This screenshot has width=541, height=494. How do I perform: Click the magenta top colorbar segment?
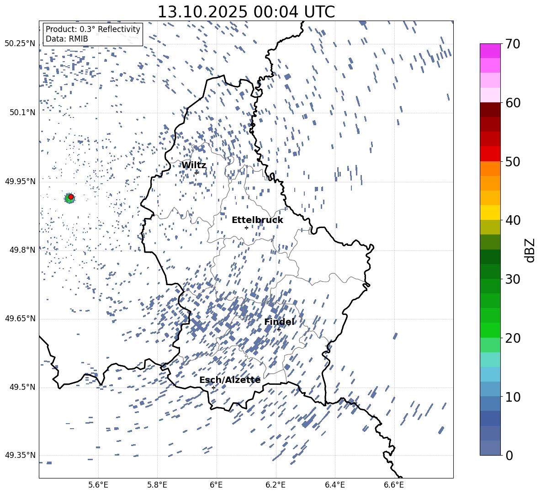[x=490, y=51]
